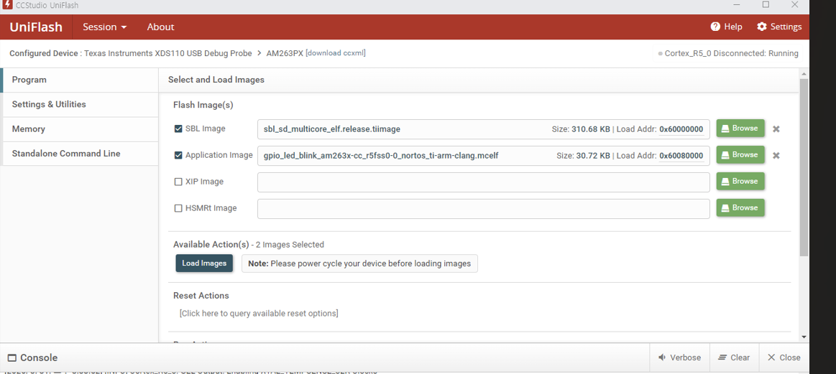Click the main panel vertical scrollbar
The width and height of the screenshot is (836, 374).
pyautogui.click(x=804, y=167)
